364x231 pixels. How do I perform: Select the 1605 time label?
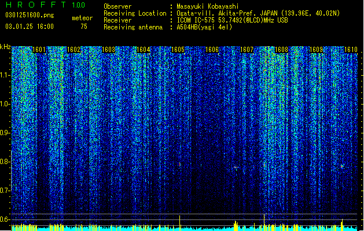[x=178, y=50]
